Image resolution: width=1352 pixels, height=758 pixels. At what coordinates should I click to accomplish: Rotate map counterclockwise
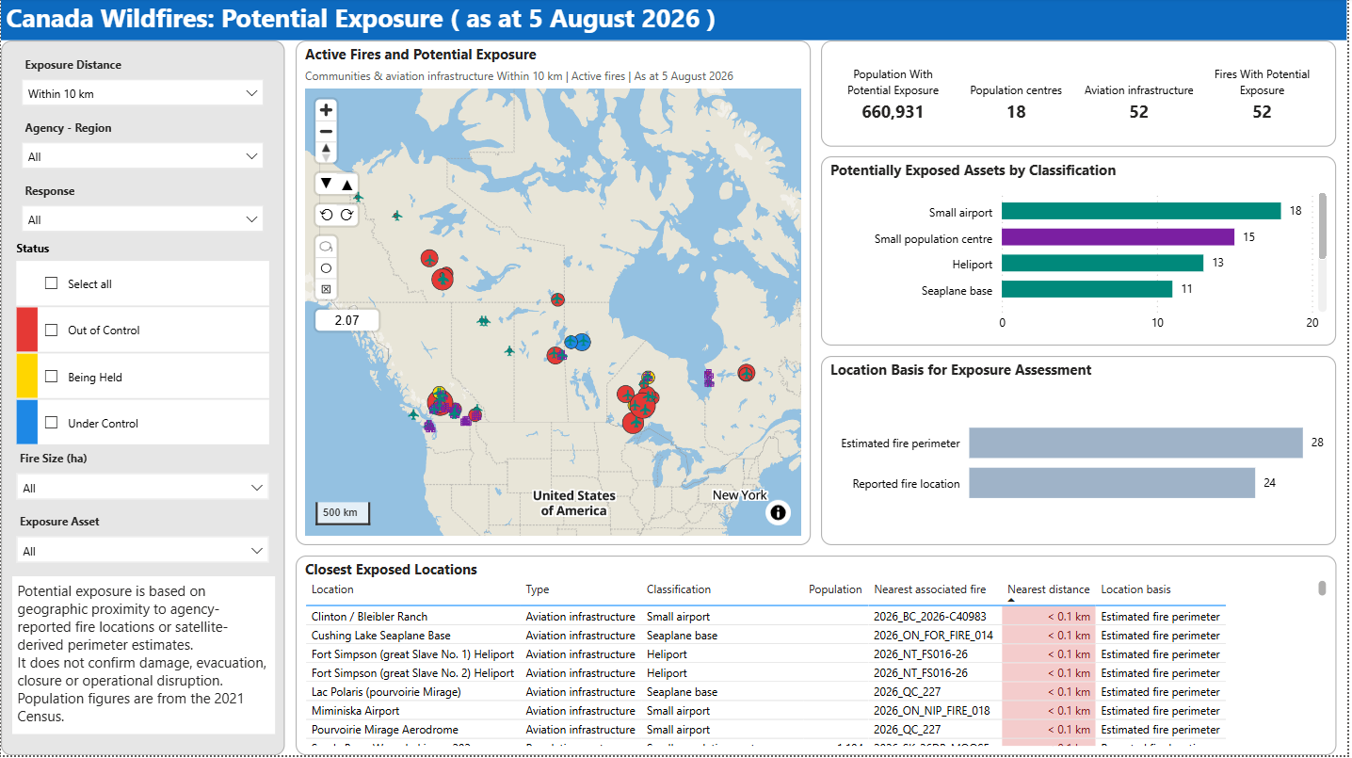327,215
